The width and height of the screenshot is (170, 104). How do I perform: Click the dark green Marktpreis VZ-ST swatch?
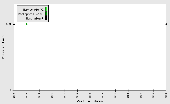coord(46,14)
